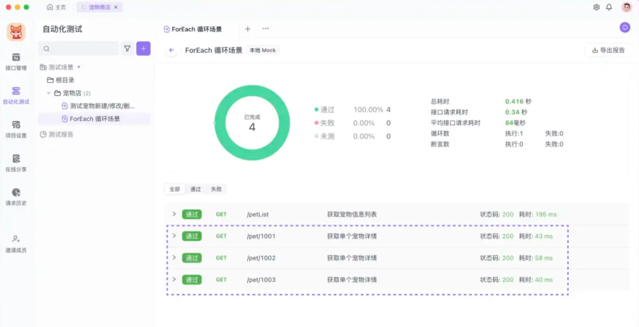Switch to the 失败 filter tab

coord(216,189)
